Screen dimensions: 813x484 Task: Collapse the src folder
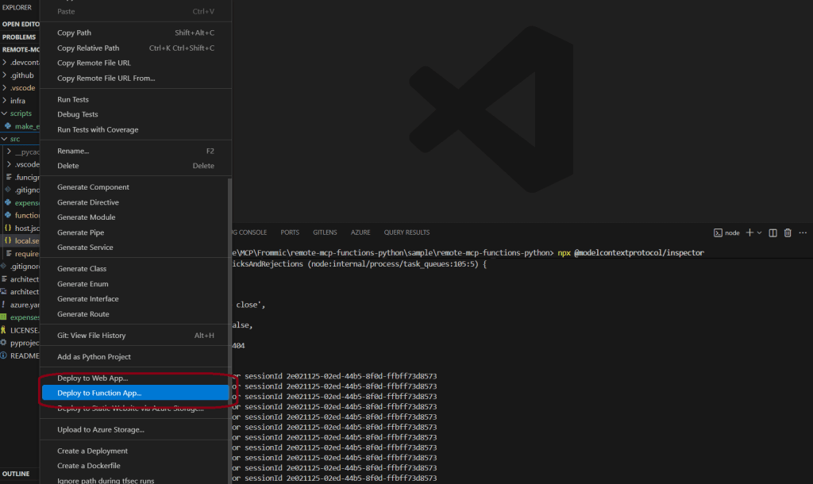point(14,138)
